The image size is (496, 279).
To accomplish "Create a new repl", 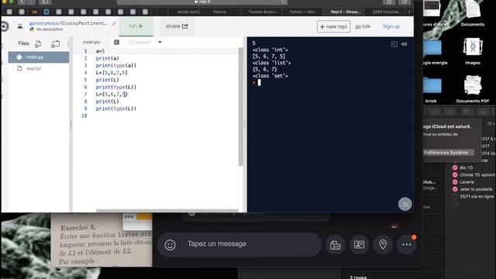I will (333, 26).
